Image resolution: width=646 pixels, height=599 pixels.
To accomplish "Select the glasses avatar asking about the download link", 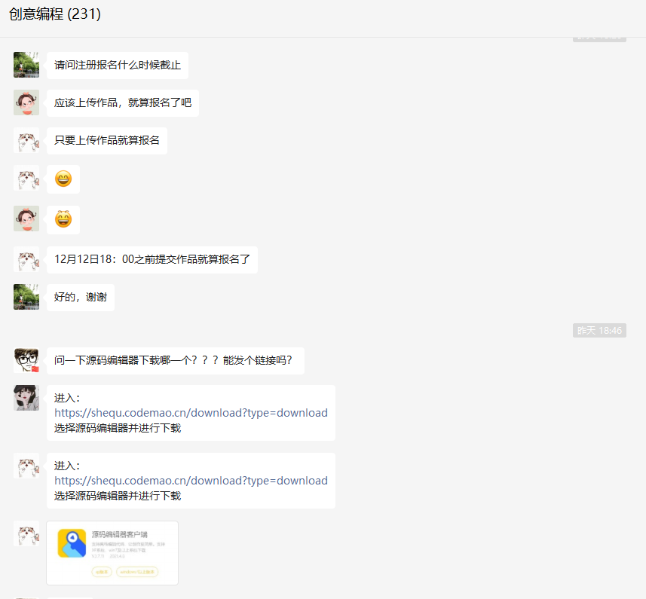I will tap(26, 360).
